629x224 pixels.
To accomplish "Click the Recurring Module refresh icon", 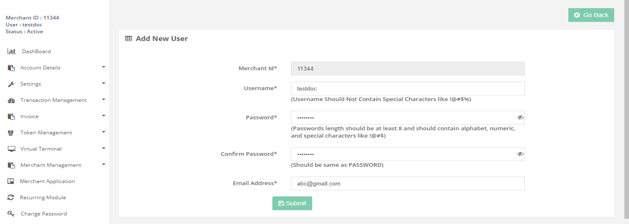I will pyautogui.click(x=11, y=197).
